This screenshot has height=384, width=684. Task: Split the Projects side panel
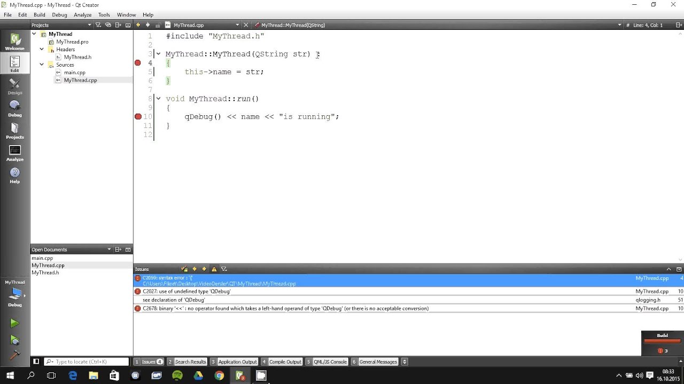119,25
